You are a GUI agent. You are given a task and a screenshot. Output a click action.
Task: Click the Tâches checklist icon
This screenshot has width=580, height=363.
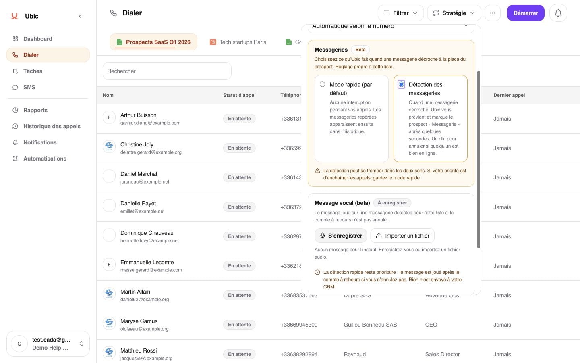click(x=15, y=71)
